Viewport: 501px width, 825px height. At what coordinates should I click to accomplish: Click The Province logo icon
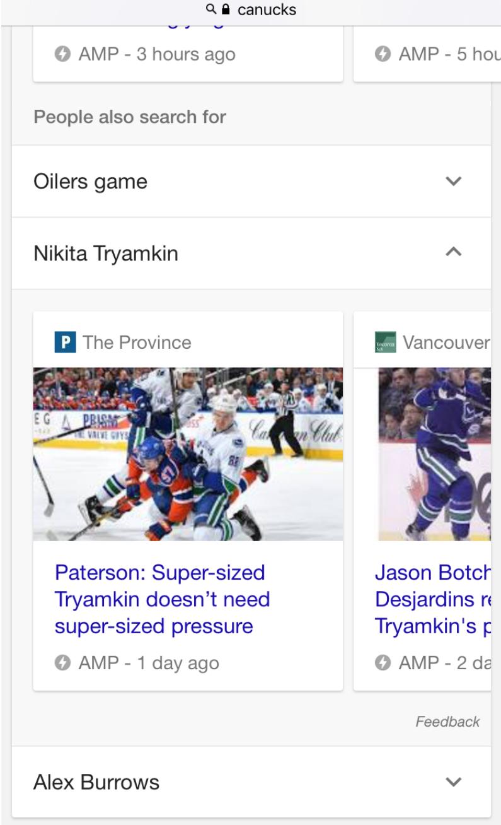[x=65, y=342]
